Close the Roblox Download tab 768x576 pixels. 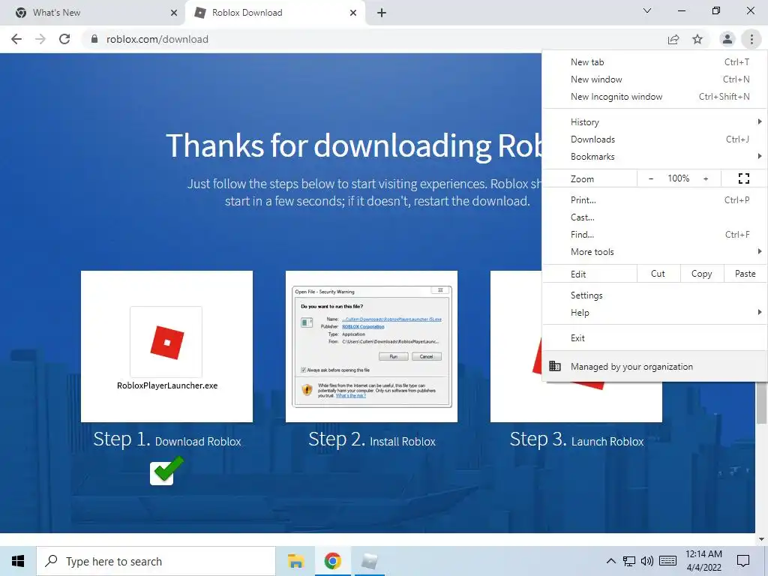click(353, 13)
